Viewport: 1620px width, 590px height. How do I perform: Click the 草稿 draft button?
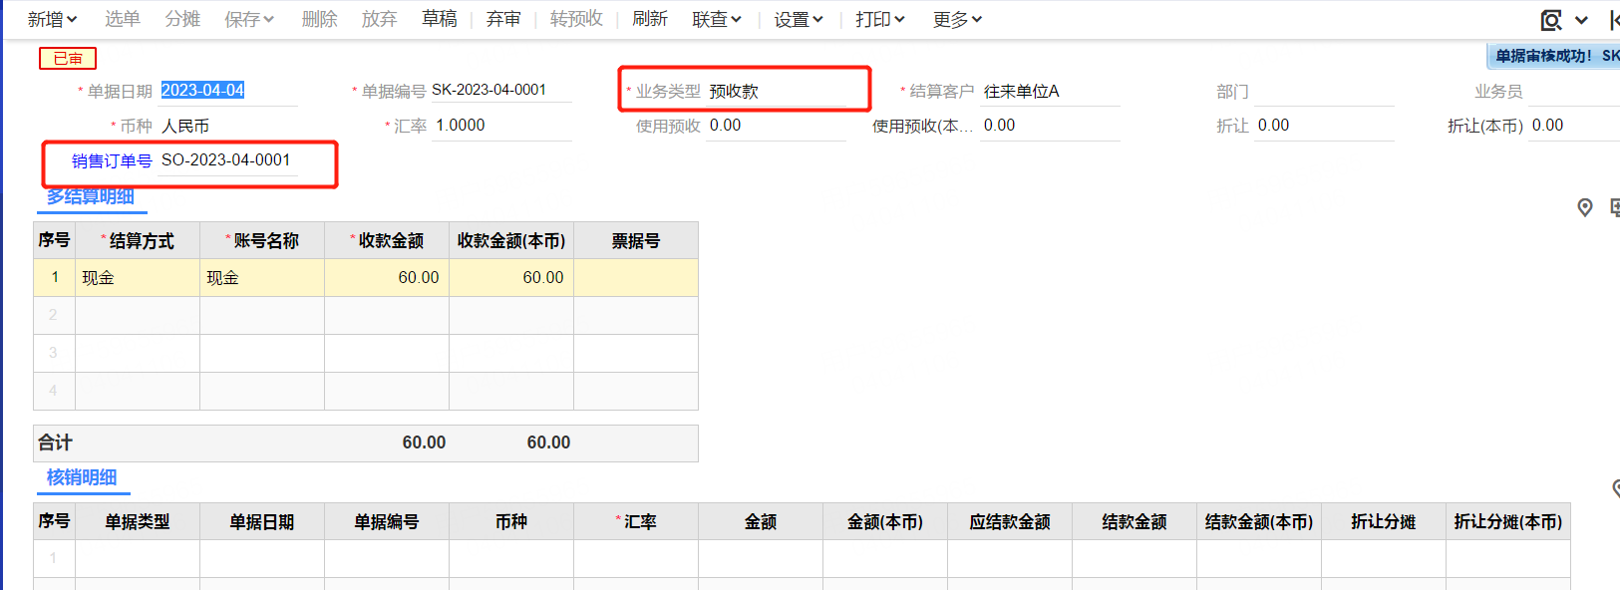coord(439,19)
